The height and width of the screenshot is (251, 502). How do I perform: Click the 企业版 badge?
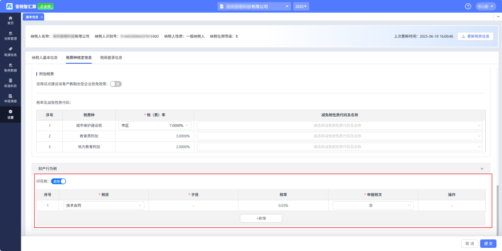coord(46,7)
